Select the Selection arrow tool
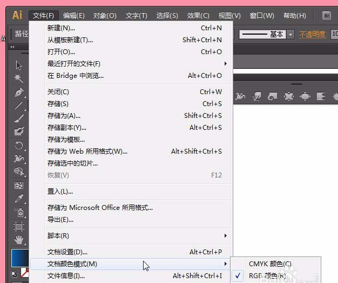This screenshot has height=283, width=338. [x=19, y=65]
